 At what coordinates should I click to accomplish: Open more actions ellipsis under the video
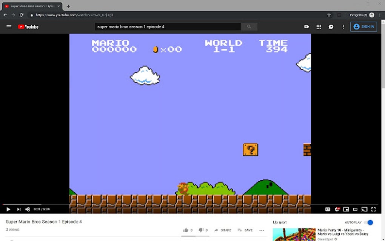(x=262, y=230)
